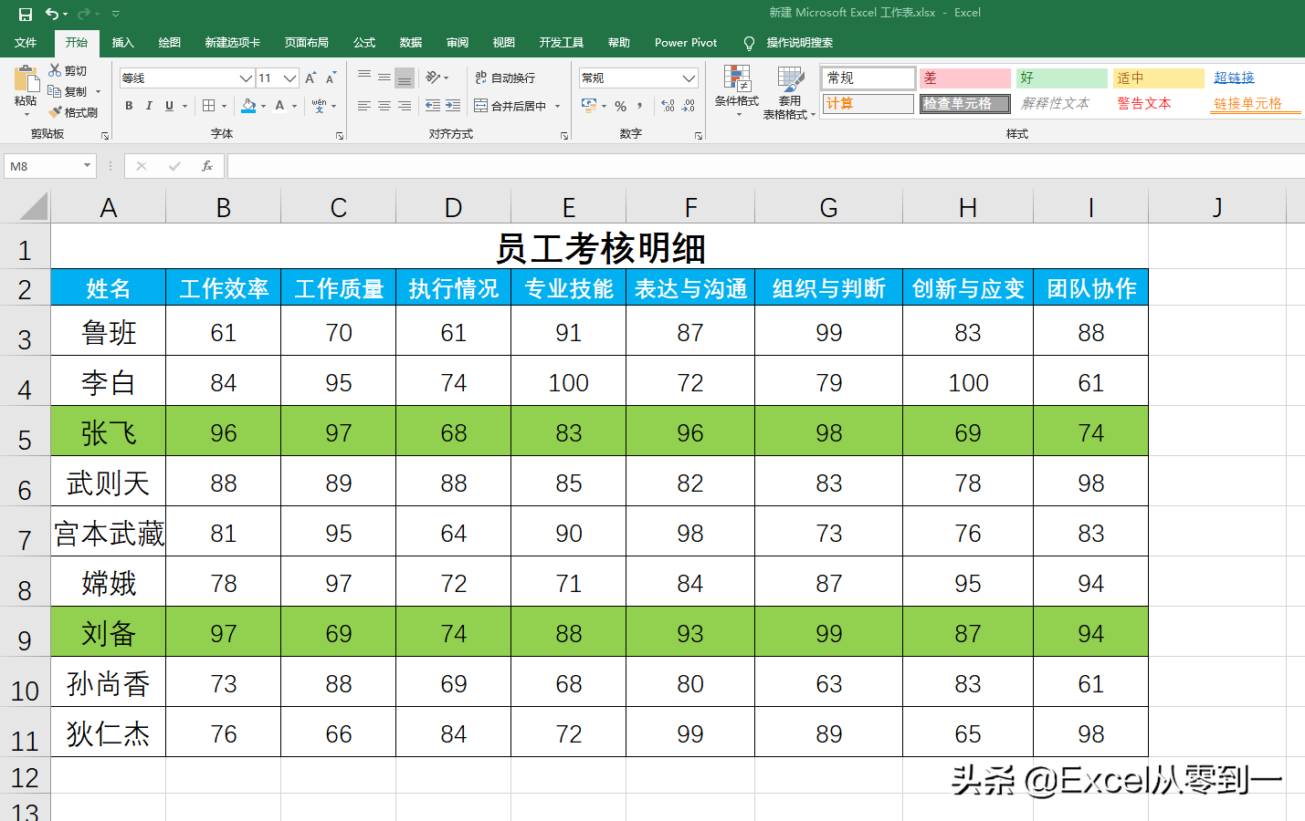Click the insert function fx icon
Screen dimensions: 1305x821
(x=207, y=166)
